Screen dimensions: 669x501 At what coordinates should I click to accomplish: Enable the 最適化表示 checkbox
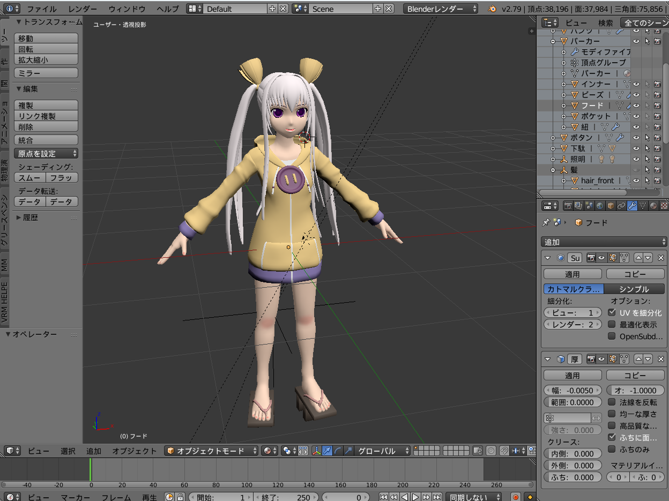[x=612, y=324]
